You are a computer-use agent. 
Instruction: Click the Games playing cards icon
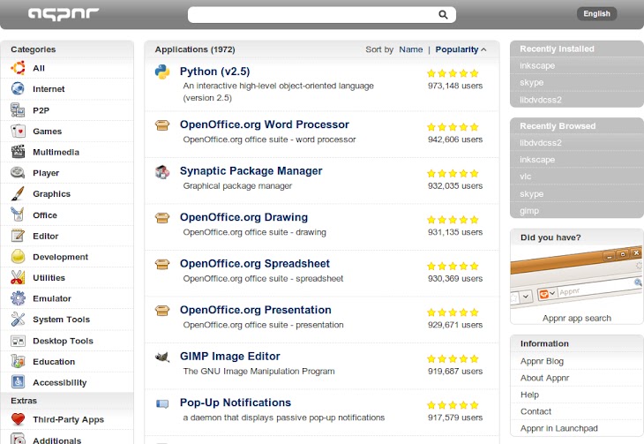[x=18, y=131]
